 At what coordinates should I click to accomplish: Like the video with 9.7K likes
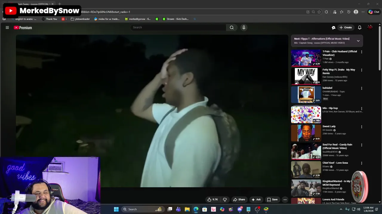click(212, 199)
